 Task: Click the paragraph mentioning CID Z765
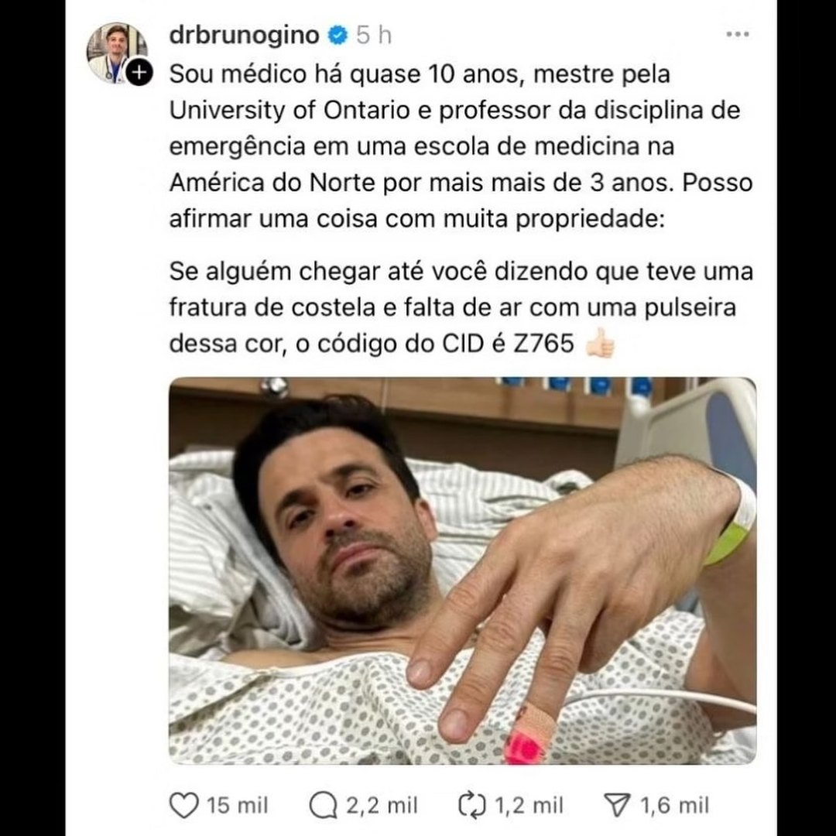click(x=461, y=307)
